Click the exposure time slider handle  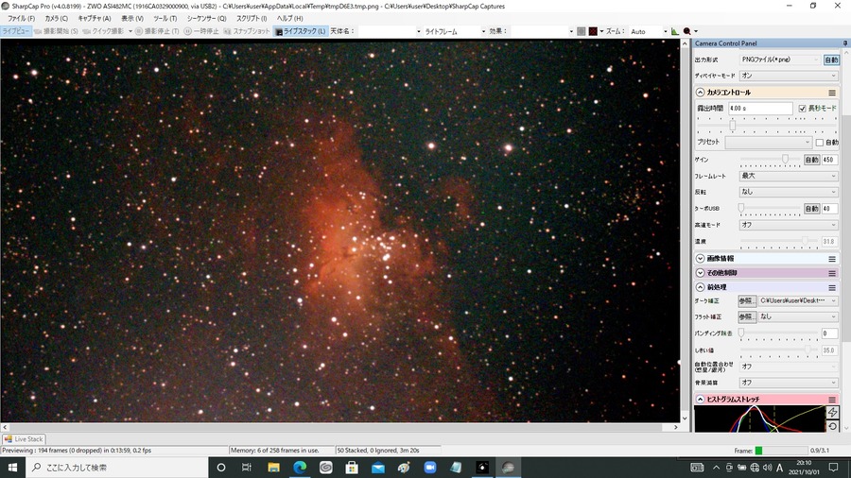(x=733, y=126)
